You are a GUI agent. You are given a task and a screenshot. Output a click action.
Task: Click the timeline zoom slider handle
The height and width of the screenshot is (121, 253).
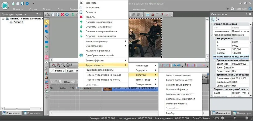pos(71,65)
